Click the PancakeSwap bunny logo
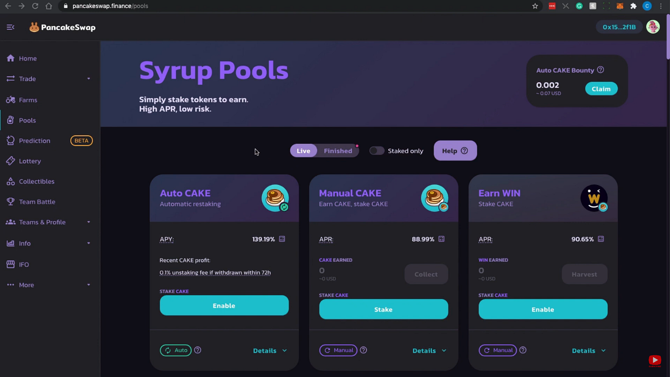This screenshot has height=377, width=670. pos(34,27)
